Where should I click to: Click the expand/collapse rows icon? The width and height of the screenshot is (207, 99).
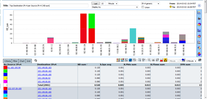[126, 60]
